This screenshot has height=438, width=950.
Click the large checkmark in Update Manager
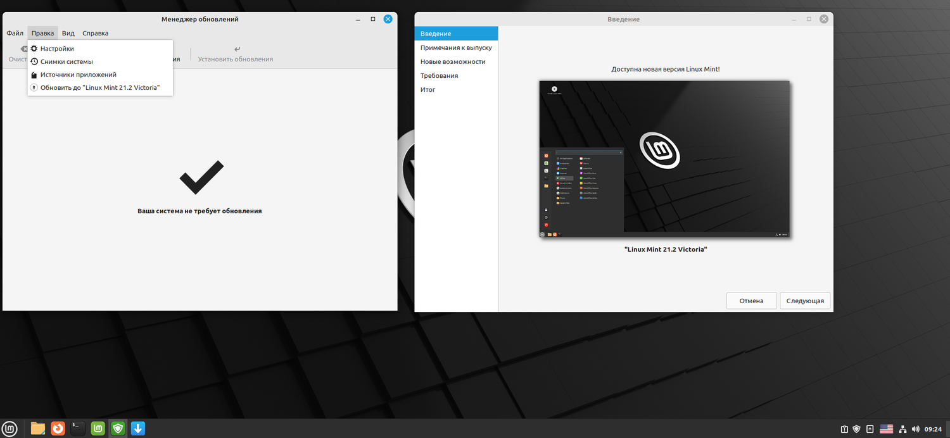click(201, 177)
